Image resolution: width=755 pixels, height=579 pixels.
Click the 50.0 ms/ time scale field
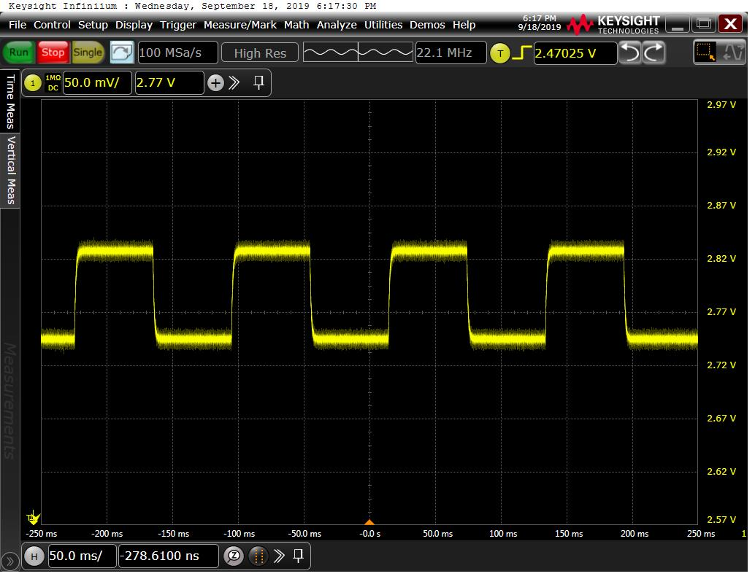coord(82,556)
